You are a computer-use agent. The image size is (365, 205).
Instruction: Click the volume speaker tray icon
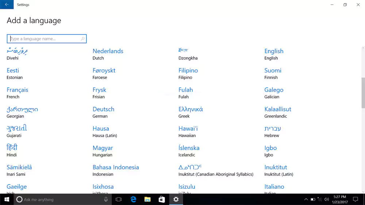coord(326,200)
